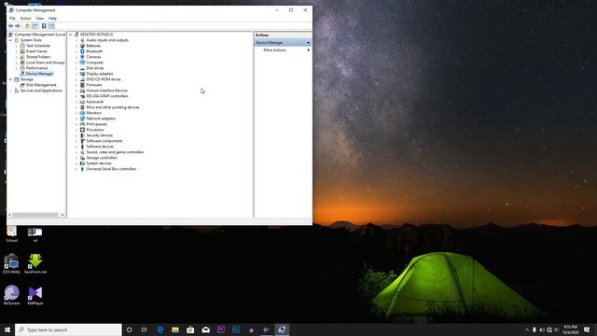Click the Forward arrow in the toolbar
This screenshot has width=597, height=336.
[17, 26]
